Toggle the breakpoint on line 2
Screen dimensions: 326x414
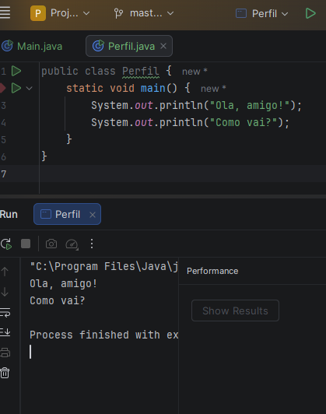tap(2, 88)
